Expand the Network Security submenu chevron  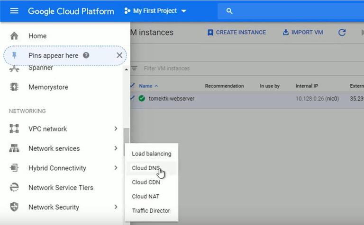pos(116,207)
